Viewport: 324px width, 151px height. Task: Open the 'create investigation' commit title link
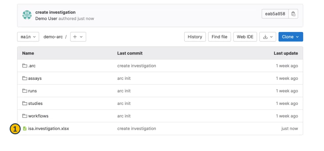point(55,12)
